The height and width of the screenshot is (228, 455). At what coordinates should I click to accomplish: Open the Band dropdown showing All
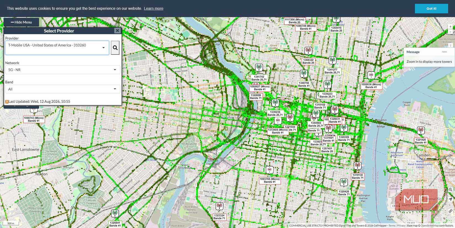tap(63, 89)
